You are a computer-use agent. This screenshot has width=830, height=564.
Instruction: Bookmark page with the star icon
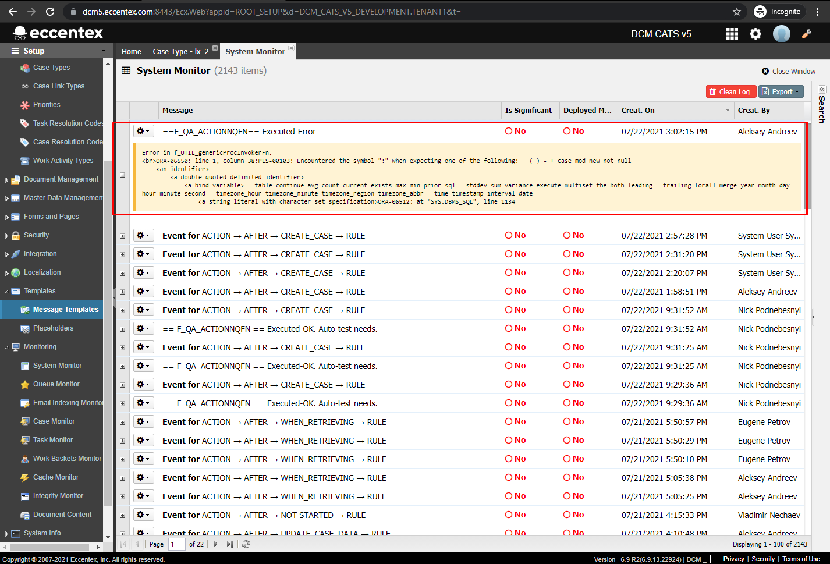(737, 12)
